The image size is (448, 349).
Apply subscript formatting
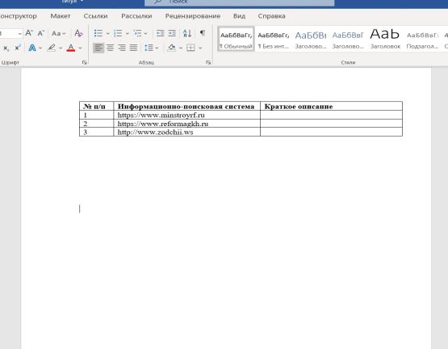tap(6, 48)
